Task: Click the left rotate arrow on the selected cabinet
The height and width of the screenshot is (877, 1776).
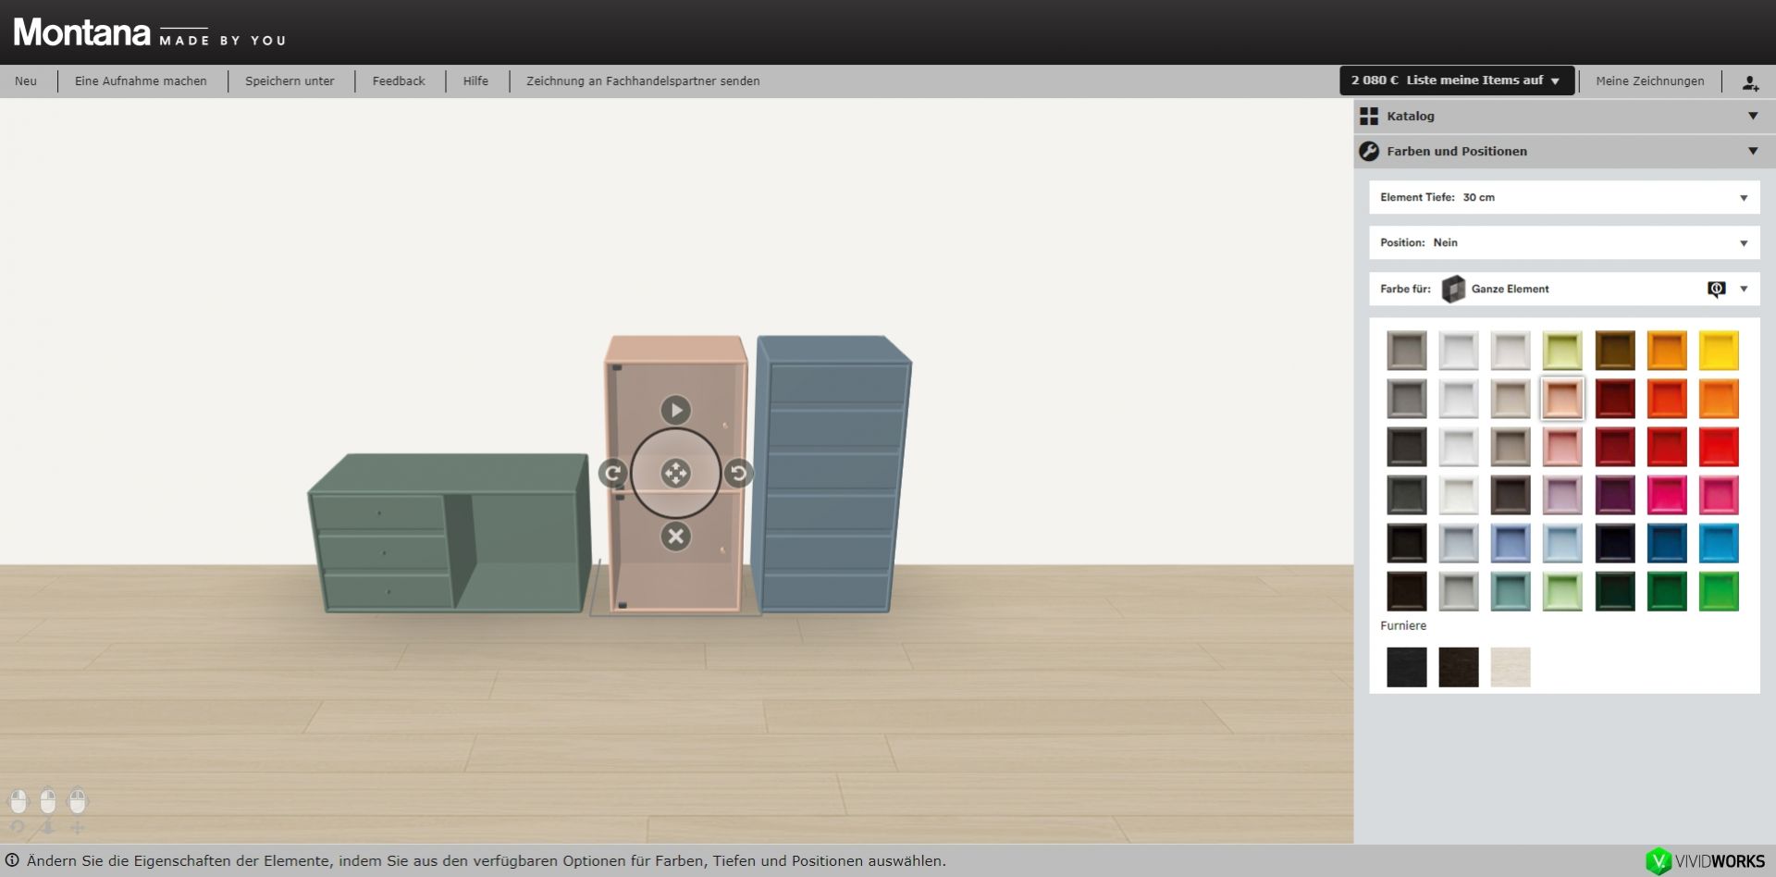Action: 612,474
